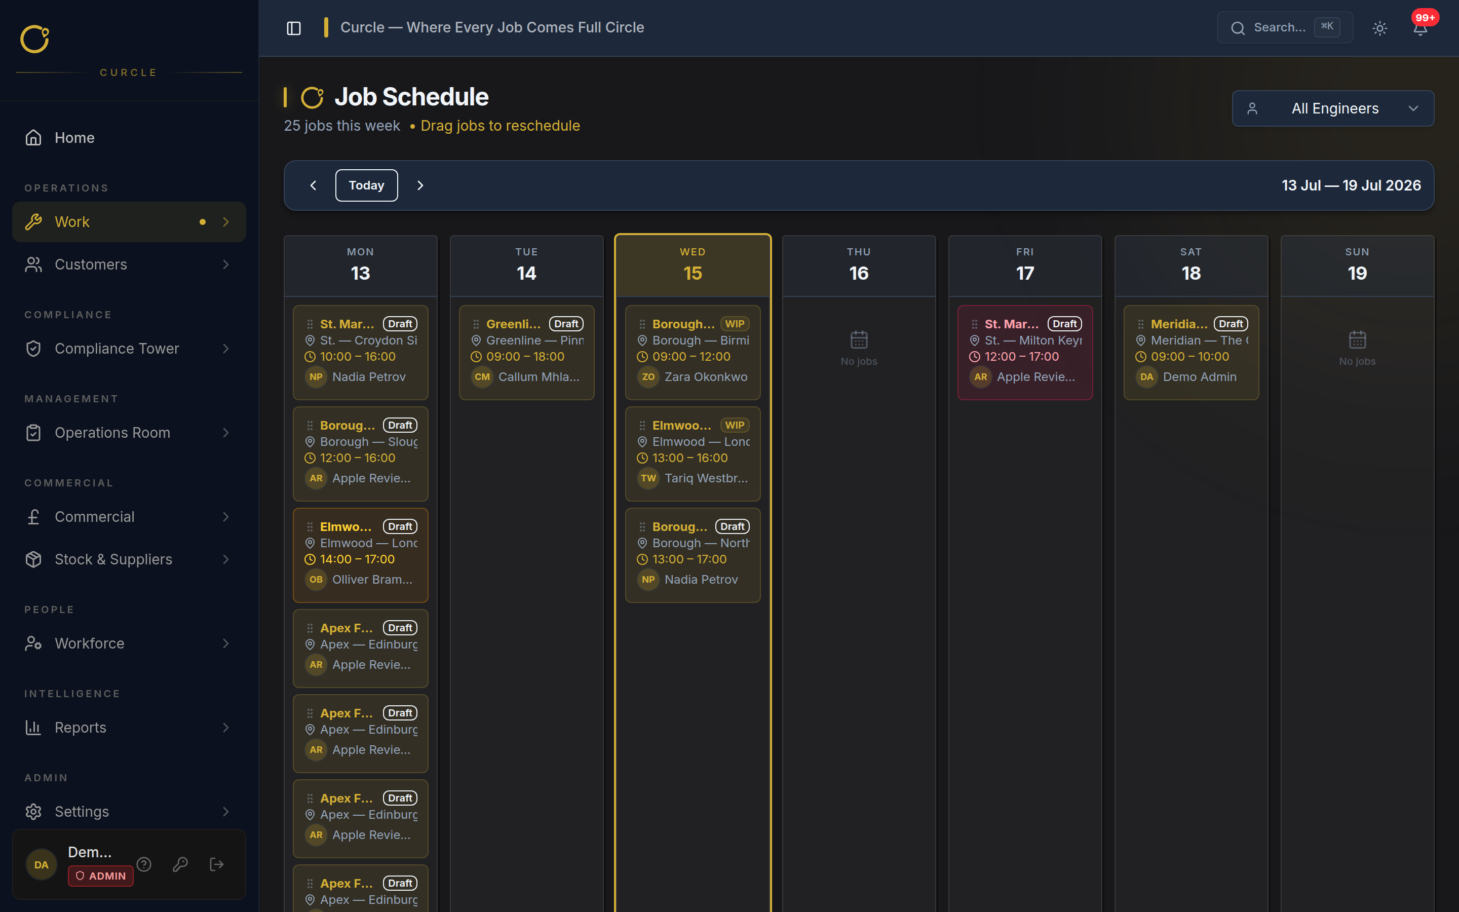The image size is (1459, 912).
Task: Click the Today button
Action: (367, 185)
